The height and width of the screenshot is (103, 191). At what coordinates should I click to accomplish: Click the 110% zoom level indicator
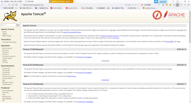point(128,5)
